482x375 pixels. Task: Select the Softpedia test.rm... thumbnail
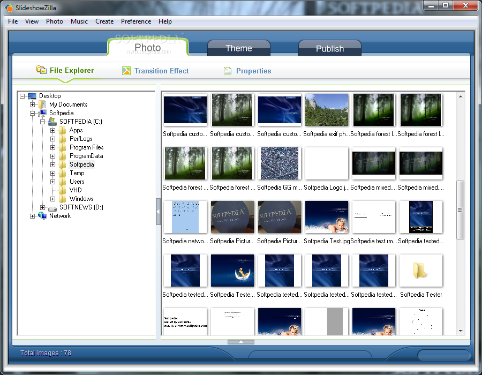pyautogui.click(x=373, y=217)
